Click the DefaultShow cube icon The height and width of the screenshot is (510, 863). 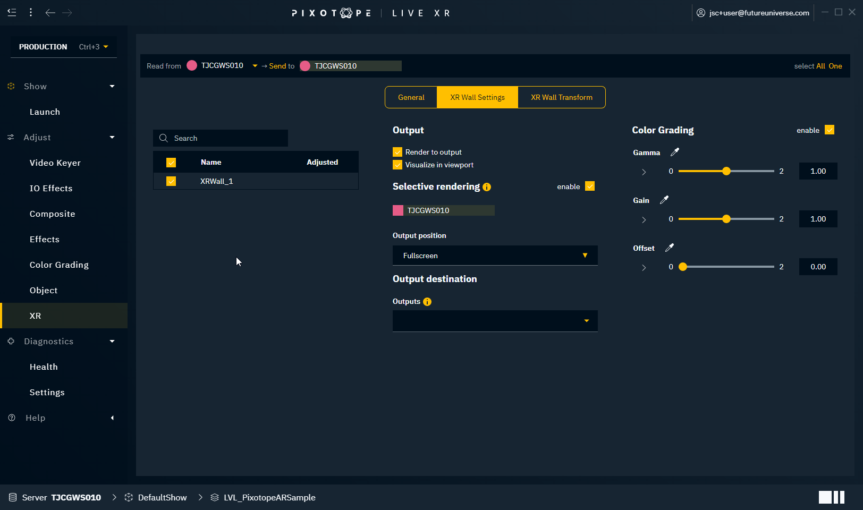(129, 497)
